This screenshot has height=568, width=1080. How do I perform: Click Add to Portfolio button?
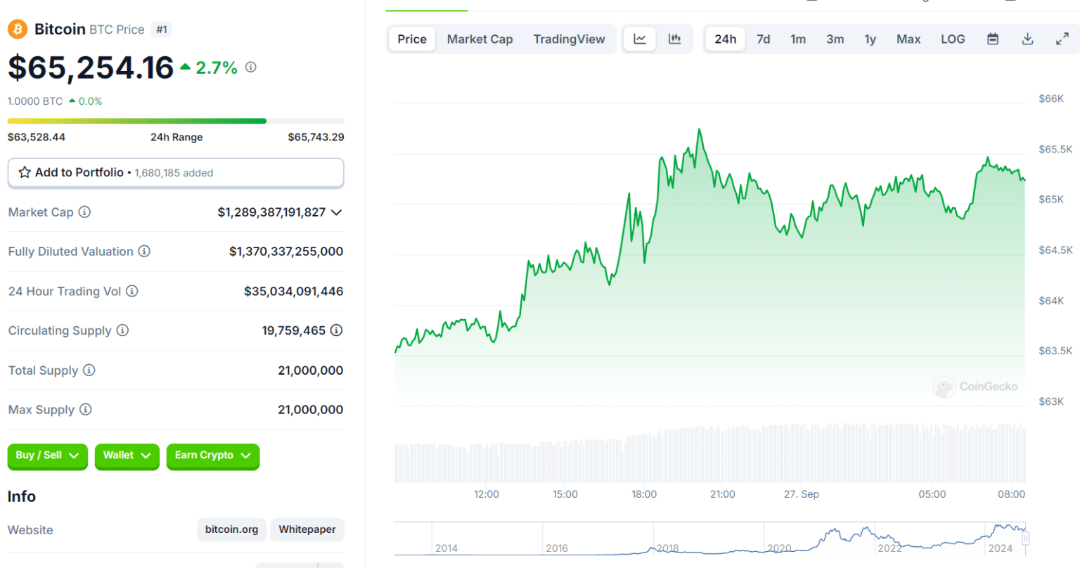tap(176, 173)
